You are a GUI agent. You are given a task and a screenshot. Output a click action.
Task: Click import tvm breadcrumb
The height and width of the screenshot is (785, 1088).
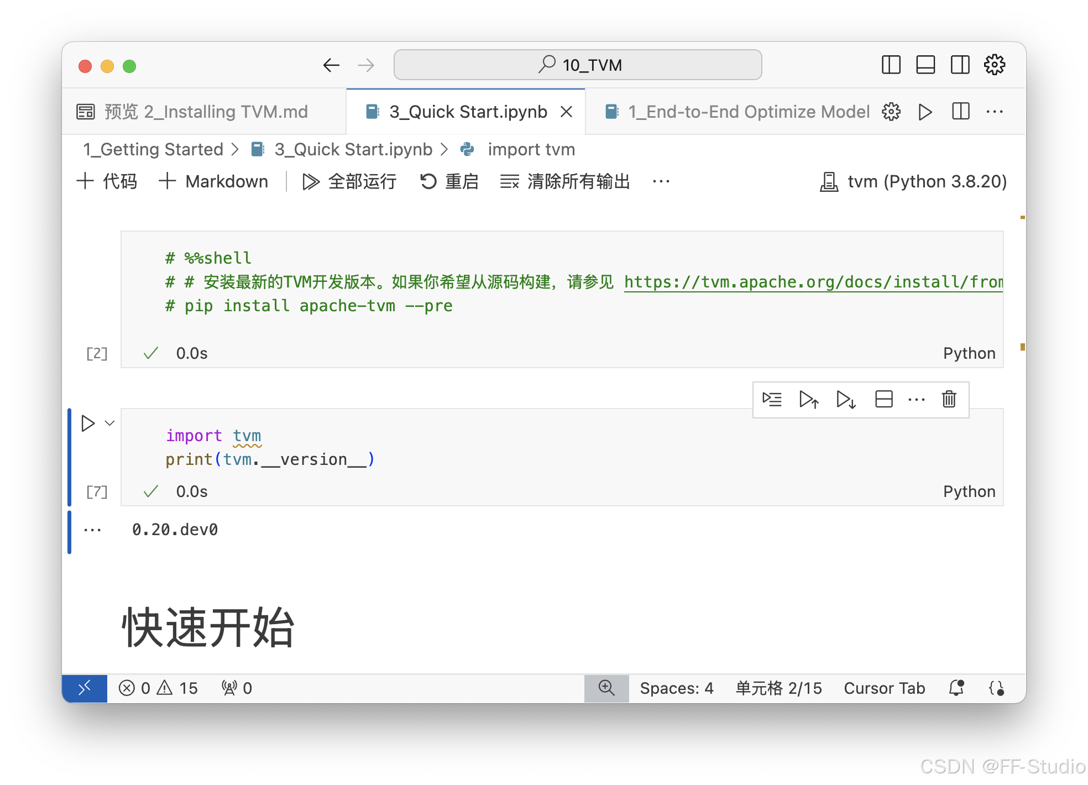tap(531, 149)
